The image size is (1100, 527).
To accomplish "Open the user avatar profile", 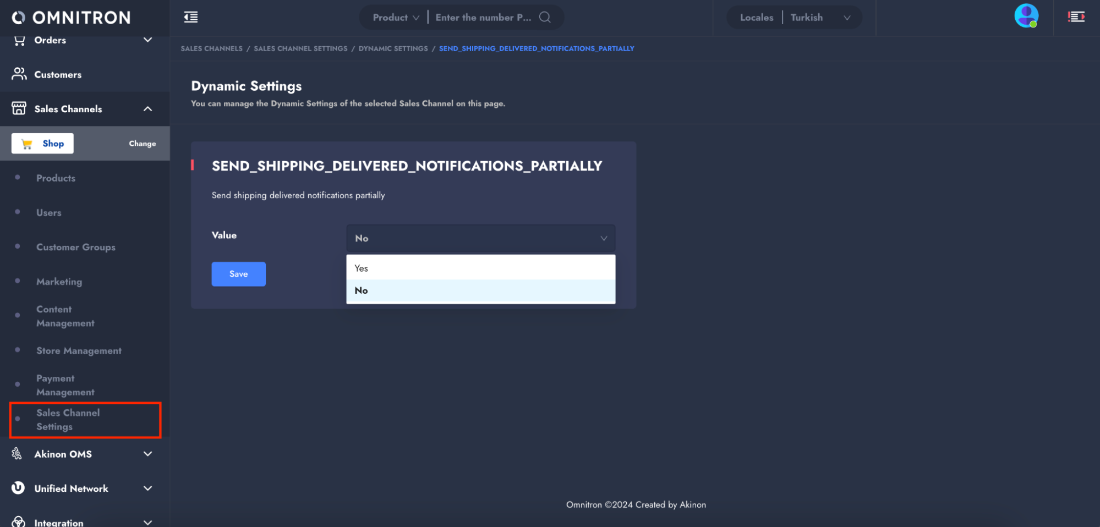I will pos(1026,16).
